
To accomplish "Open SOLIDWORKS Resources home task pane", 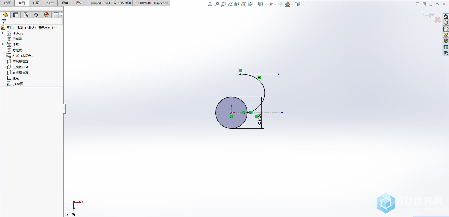I will pyautogui.click(x=446, y=17).
